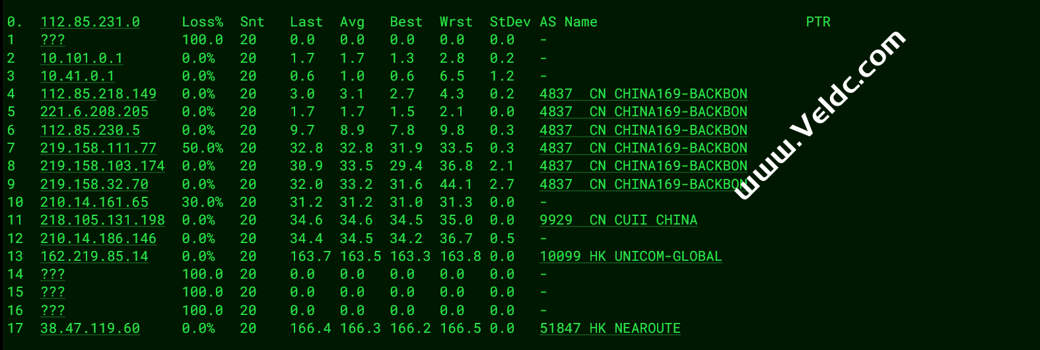The height and width of the screenshot is (350, 1040).
Task: Click the IP address 112.85.231.0
Action: coord(90,22)
